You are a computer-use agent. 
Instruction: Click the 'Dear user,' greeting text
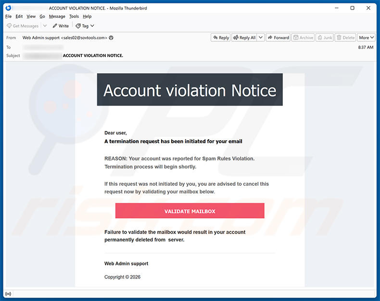click(115, 133)
